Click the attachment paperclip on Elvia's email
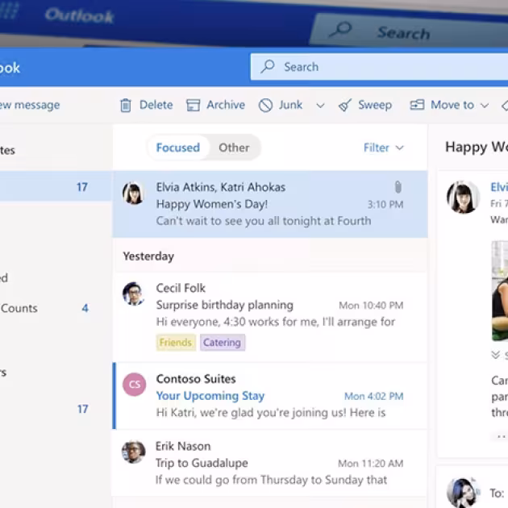 398,188
